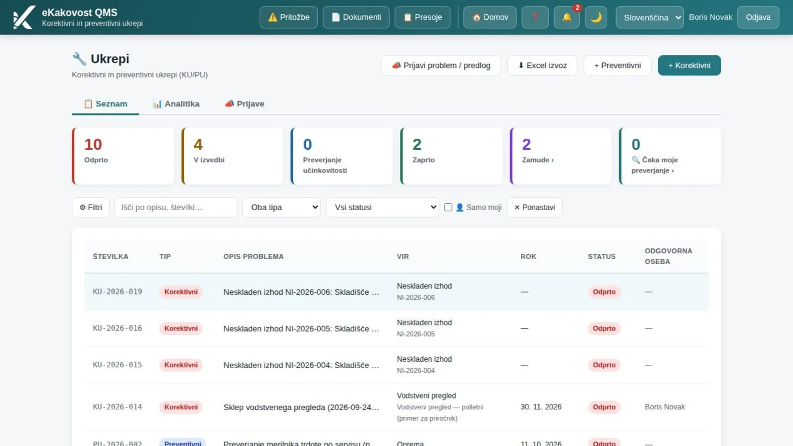Screen dimensions: 793x446
Task: Open the Filtri filter button
Action: [x=91, y=207]
